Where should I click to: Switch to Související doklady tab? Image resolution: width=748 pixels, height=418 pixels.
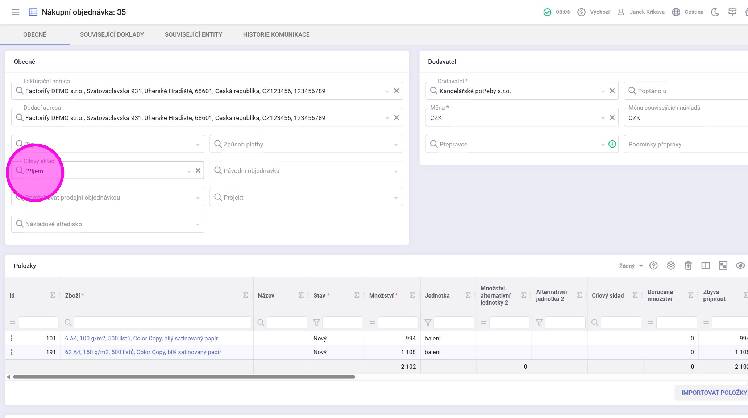click(x=112, y=34)
